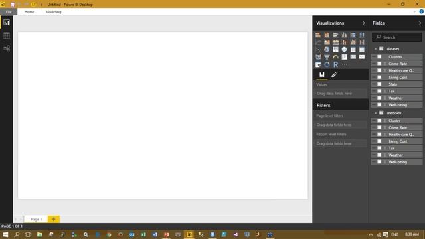Toggle ribbon collapse chevron beside Help
425x239 pixels.
point(414,12)
